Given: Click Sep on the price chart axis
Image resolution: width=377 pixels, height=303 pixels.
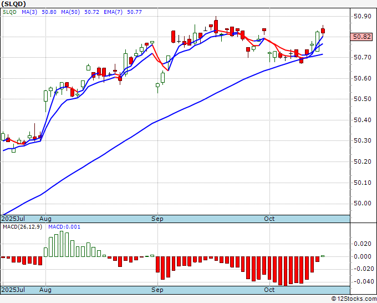Looking at the screenshot, I should [x=157, y=219].
